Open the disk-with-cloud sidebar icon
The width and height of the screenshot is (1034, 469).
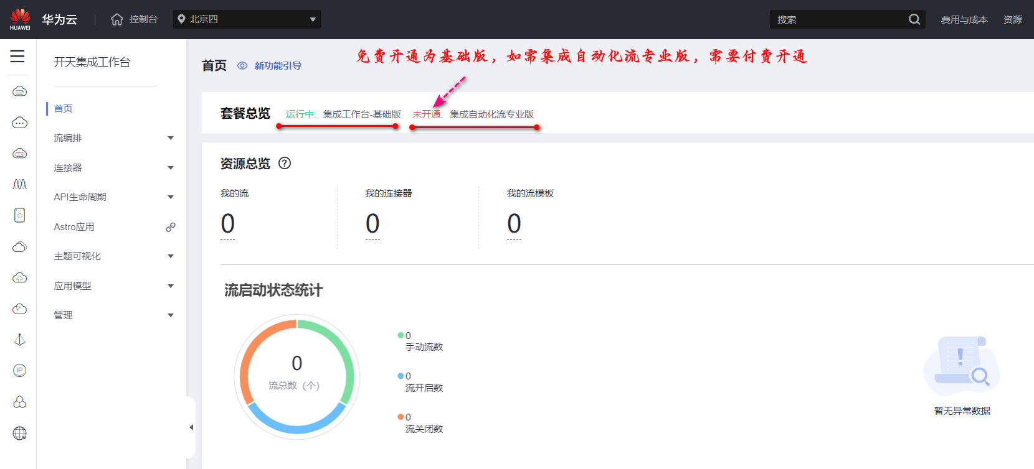(x=20, y=215)
